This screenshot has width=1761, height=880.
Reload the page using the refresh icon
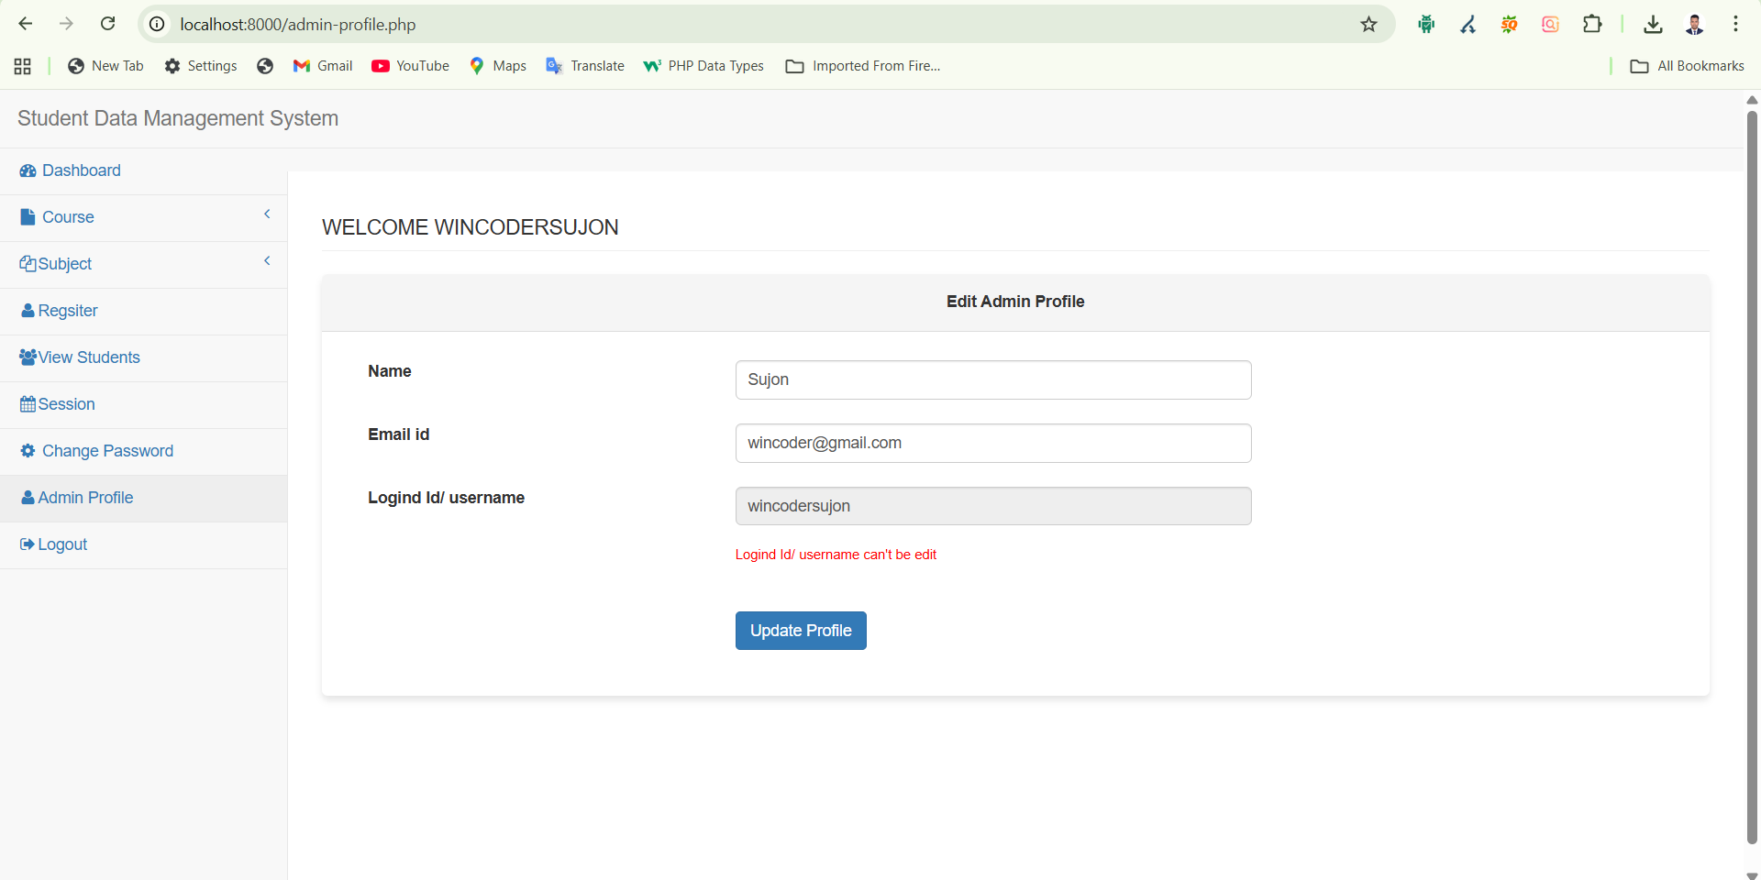click(107, 24)
